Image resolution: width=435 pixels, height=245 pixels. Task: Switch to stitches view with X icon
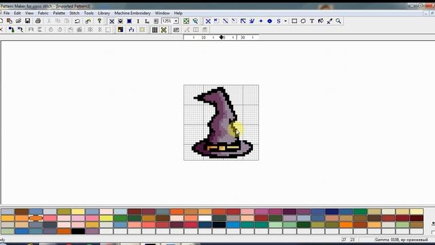[111, 21]
